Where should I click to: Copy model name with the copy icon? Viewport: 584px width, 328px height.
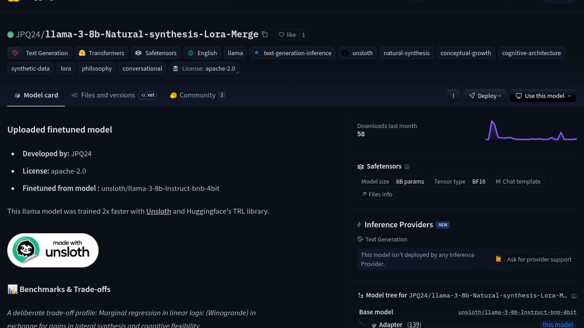point(265,35)
